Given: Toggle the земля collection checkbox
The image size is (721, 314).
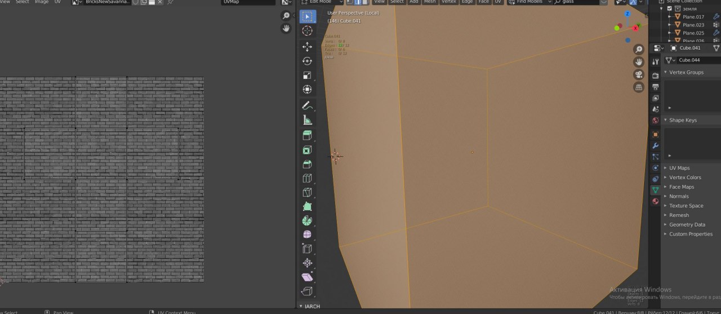Looking at the screenshot, I should [x=669, y=8].
